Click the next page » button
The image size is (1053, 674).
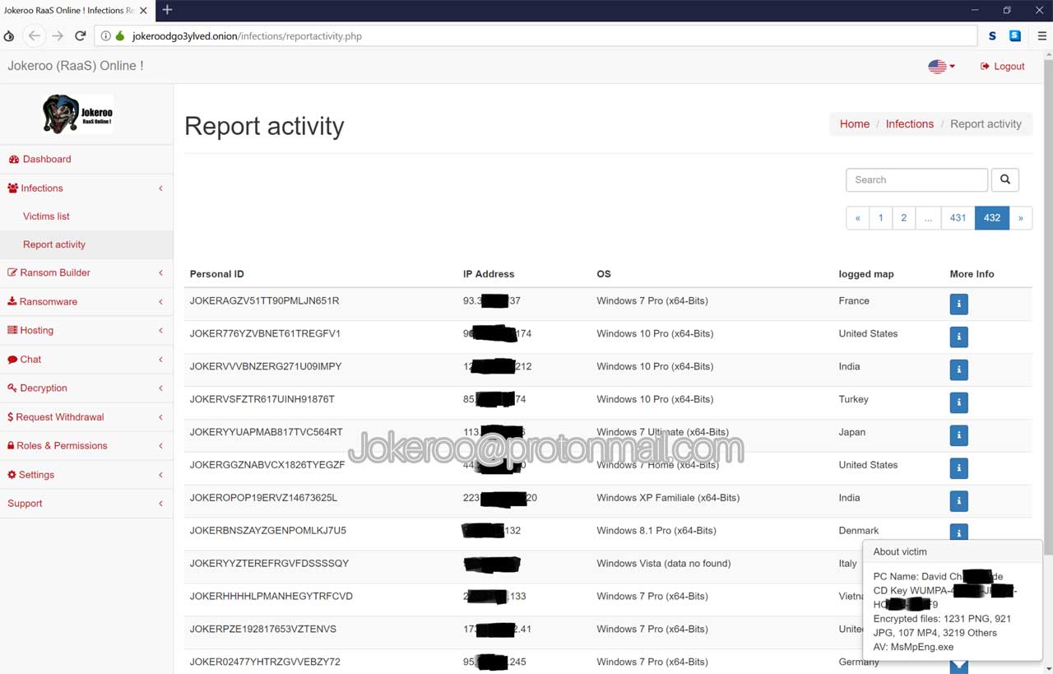point(1020,218)
